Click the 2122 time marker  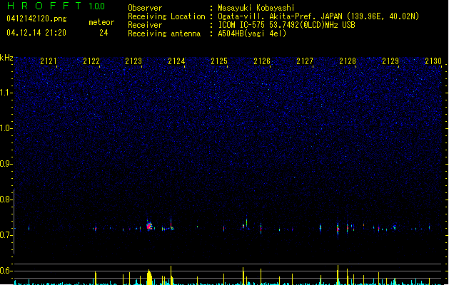point(91,61)
